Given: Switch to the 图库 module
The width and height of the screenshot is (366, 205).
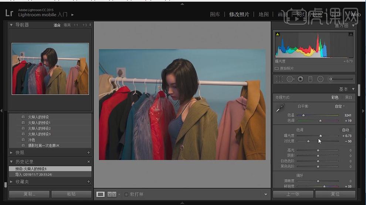Looking at the screenshot, I should click(215, 14).
